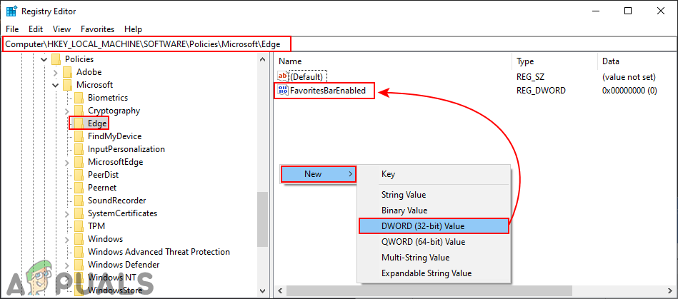Click the TPM folder icon

79,226
